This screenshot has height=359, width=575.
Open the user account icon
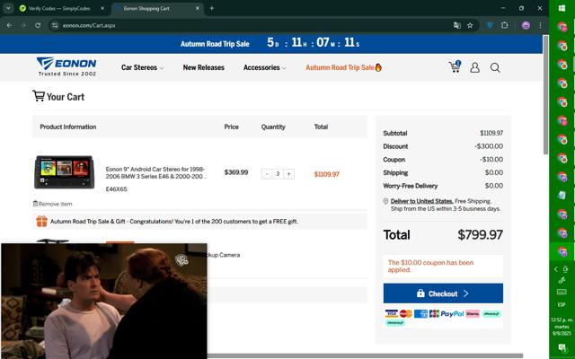[475, 67]
